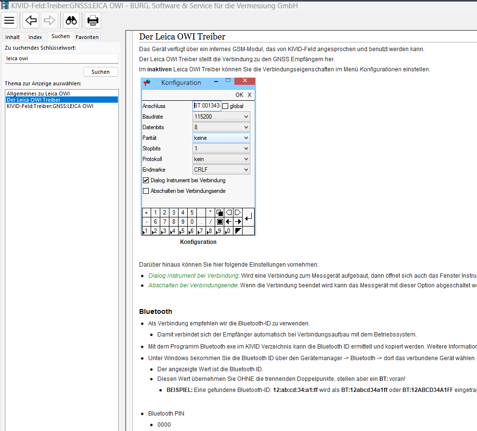
Task: Click the Konfiguration window app icon
Action: pyautogui.click(x=147, y=82)
